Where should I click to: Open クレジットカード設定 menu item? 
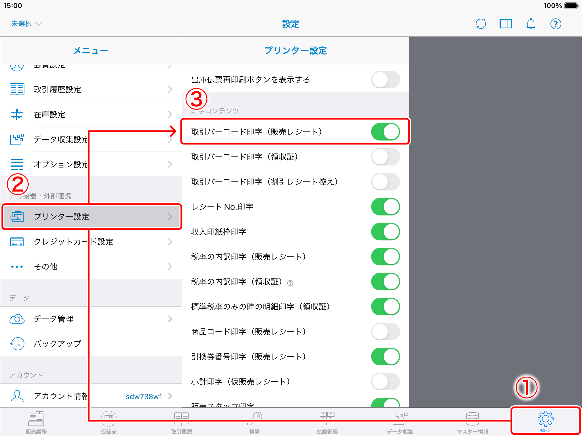[91, 242]
